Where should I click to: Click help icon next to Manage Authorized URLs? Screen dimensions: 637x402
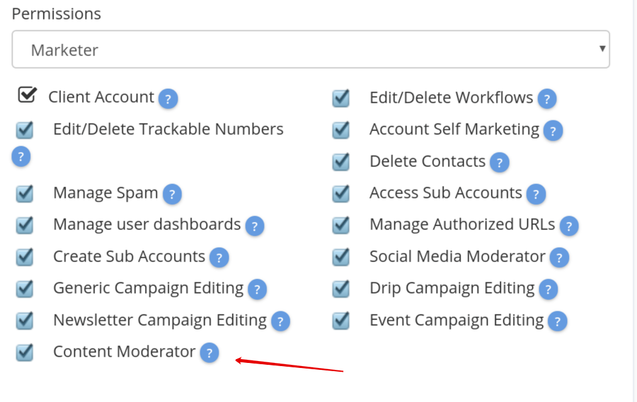click(569, 226)
